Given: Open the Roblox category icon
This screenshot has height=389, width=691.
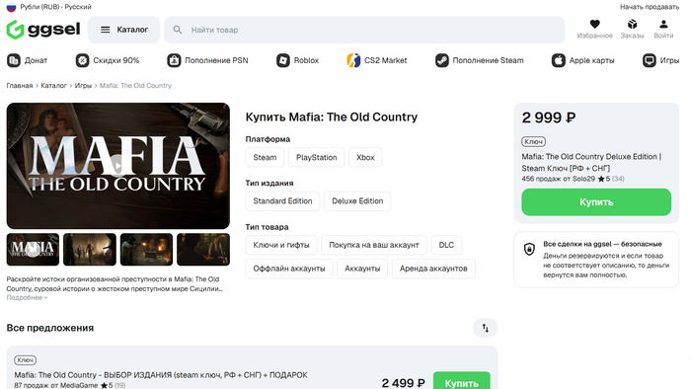Looking at the screenshot, I should [283, 60].
